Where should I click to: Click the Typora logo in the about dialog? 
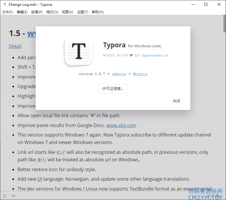point(78,51)
